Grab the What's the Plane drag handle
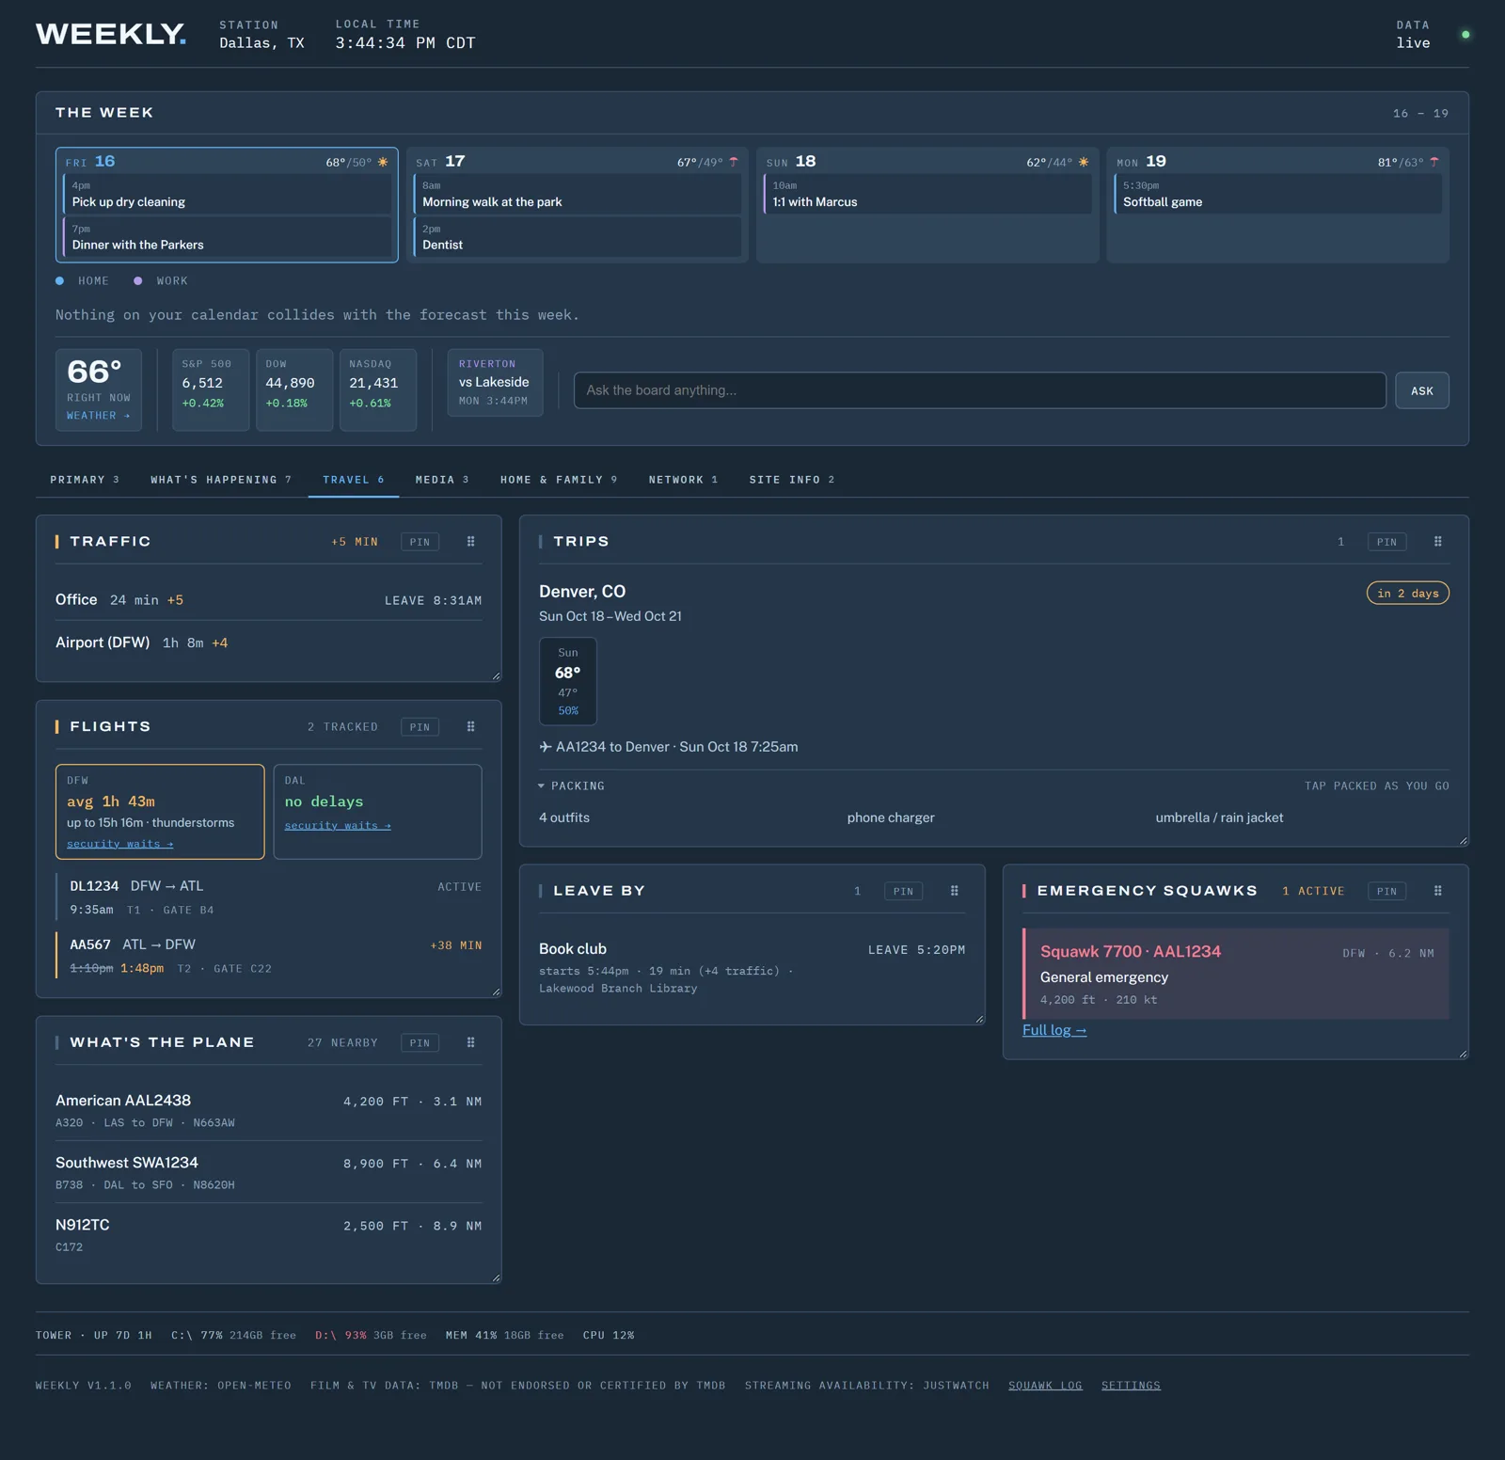Viewport: 1505px width, 1460px height. click(471, 1042)
